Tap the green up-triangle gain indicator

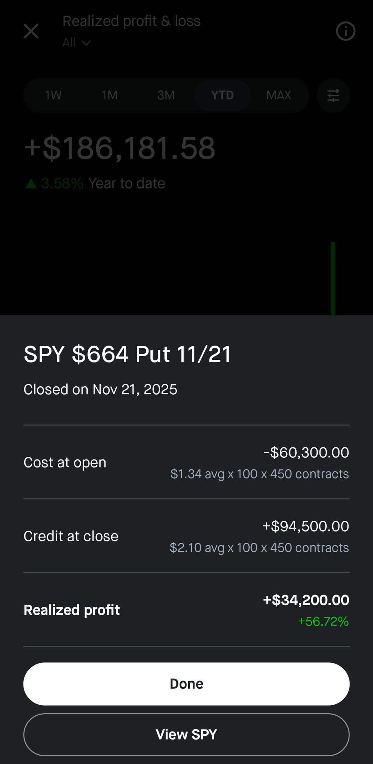(31, 184)
